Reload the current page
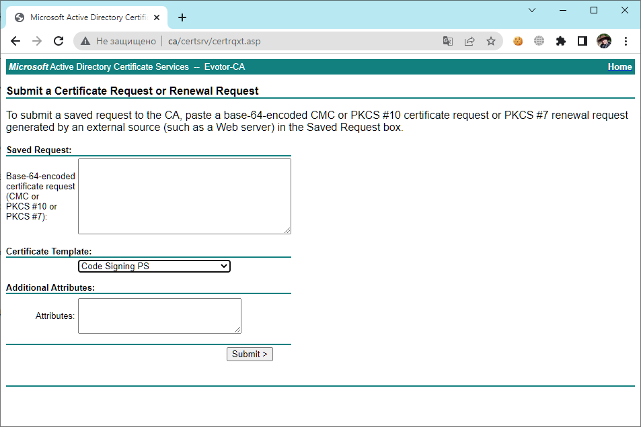 pyautogui.click(x=59, y=41)
